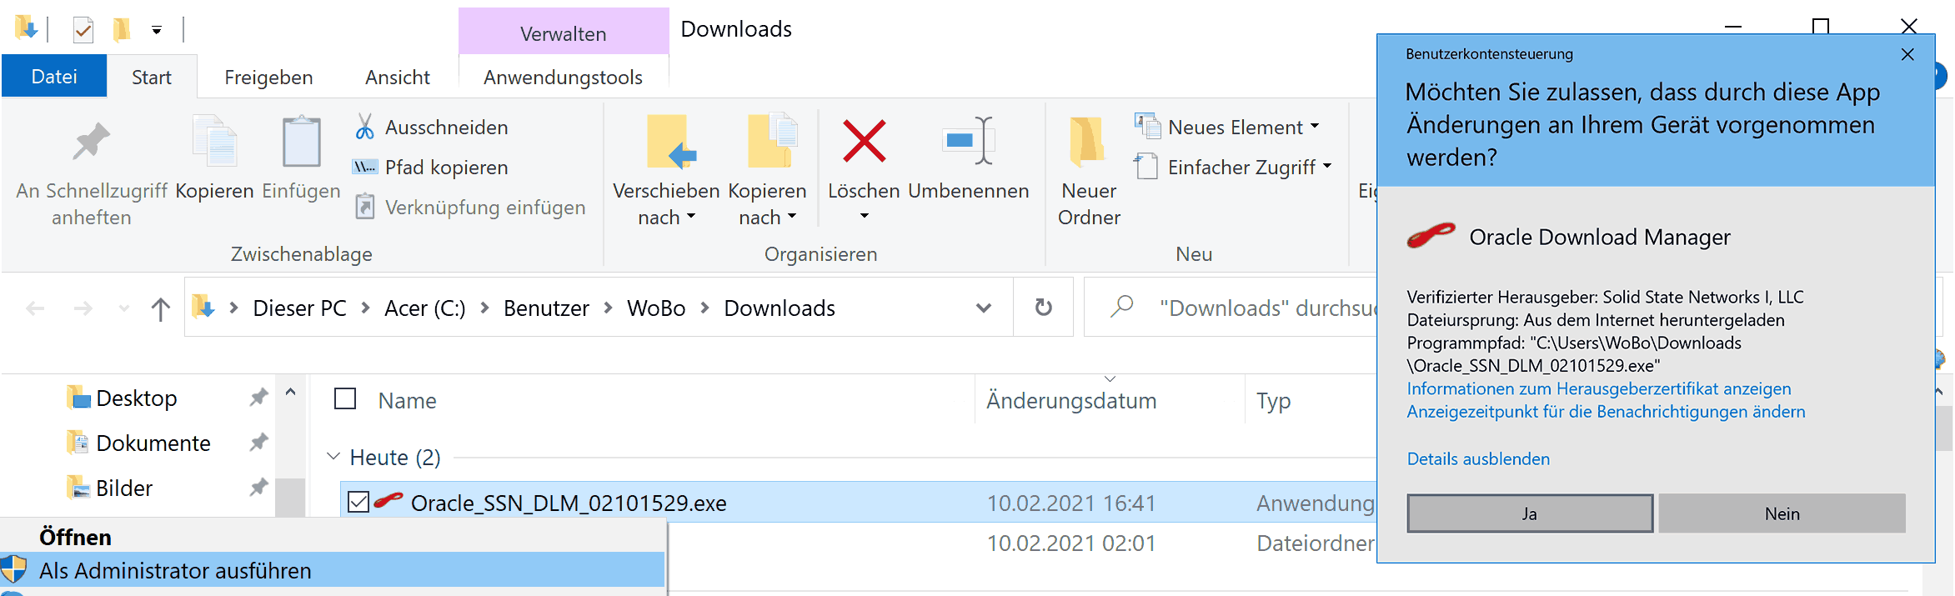Click the An Schnellzugriff anheften pin icon
The image size is (1955, 596).
tap(91, 142)
